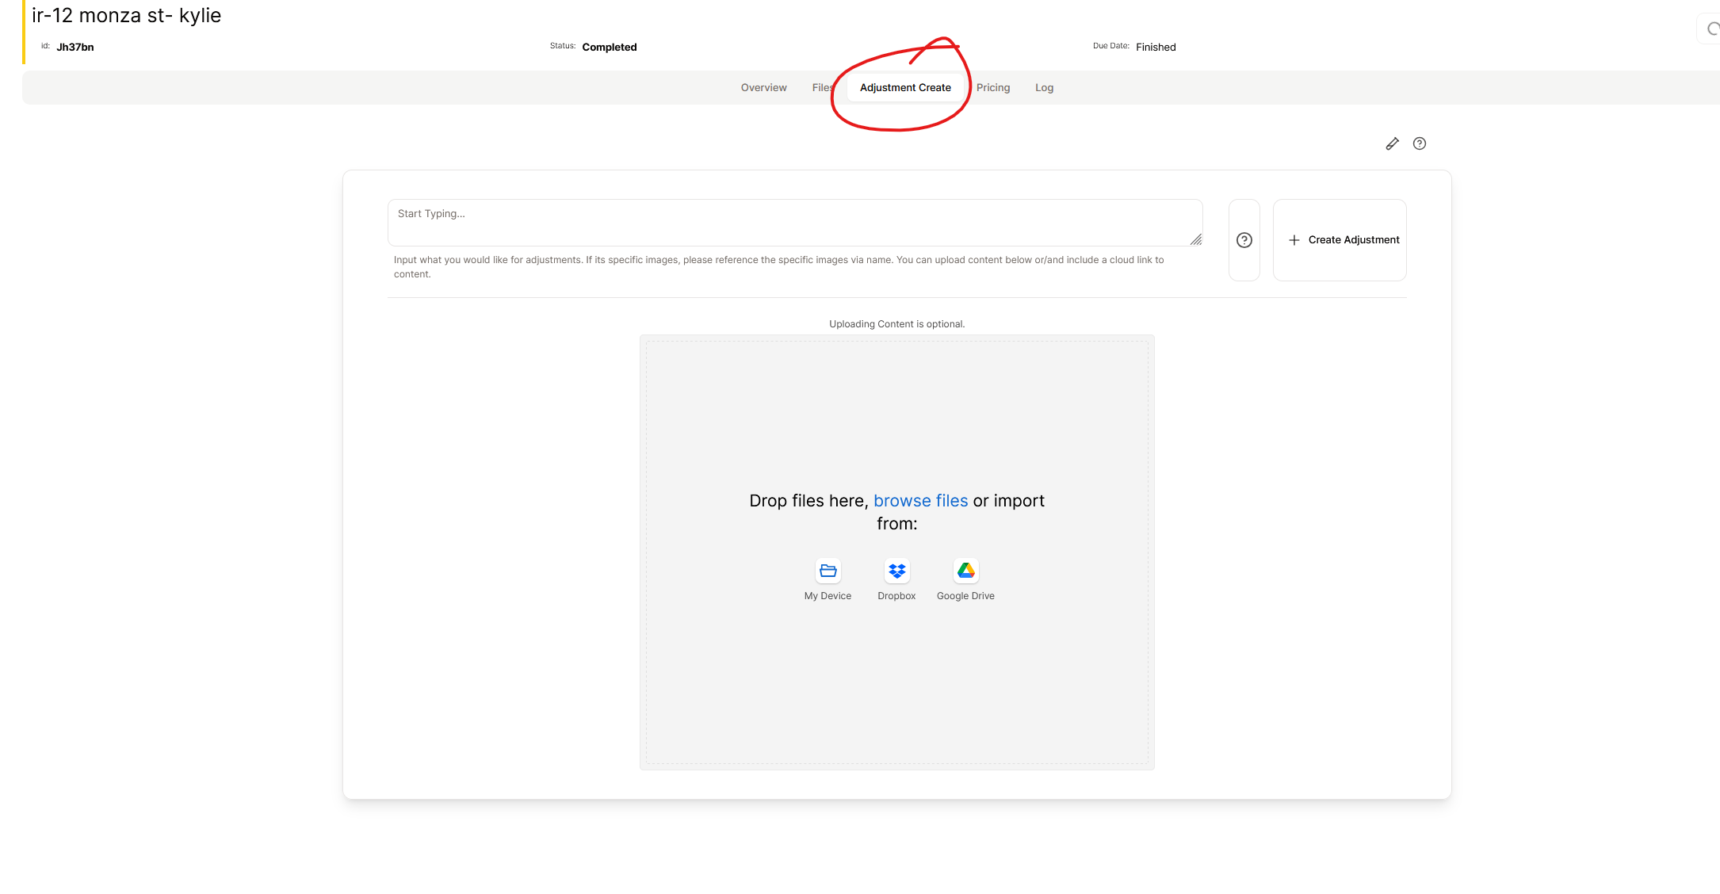The width and height of the screenshot is (1720, 894).
Task: Go to the Pricing tab
Action: (x=992, y=88)
